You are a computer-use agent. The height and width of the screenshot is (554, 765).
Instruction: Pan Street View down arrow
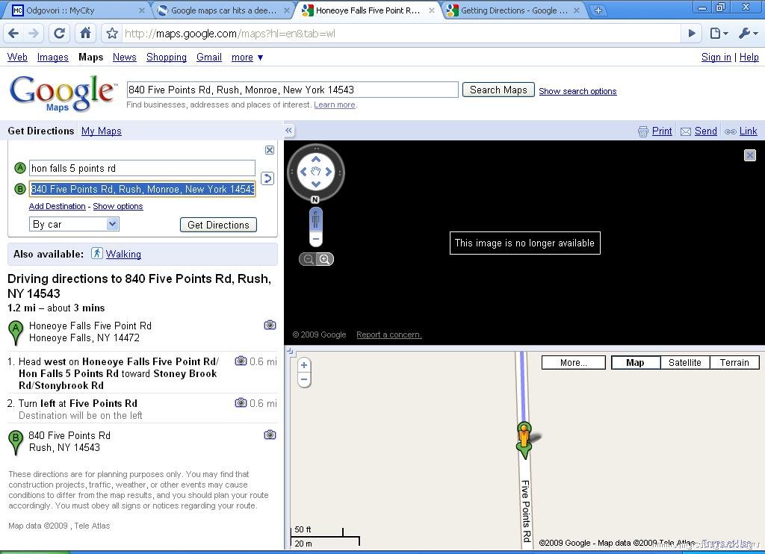tap(316, 184)
